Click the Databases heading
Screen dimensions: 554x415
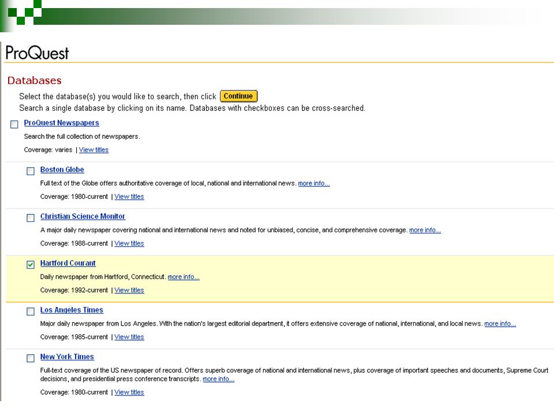coord(34,81)
